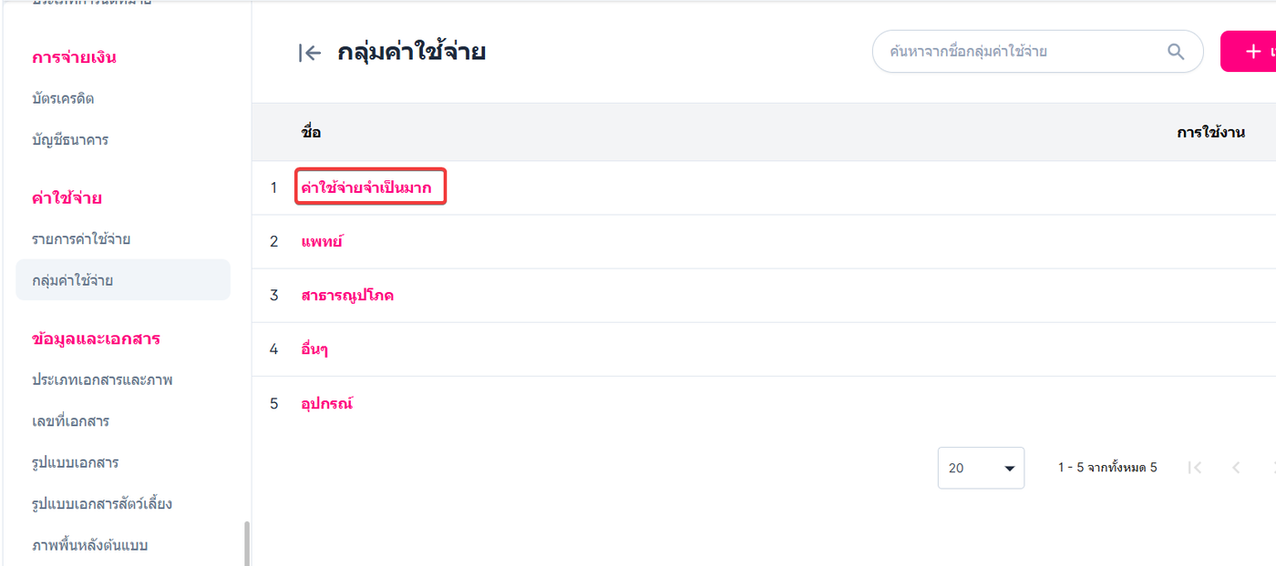1276x566 pixels.
Task: Click the pink plus add button
Action: tap(1250, 52)
